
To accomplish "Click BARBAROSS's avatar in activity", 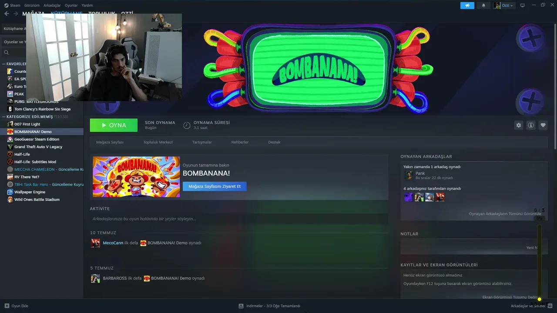I will (x=95, y=278).
